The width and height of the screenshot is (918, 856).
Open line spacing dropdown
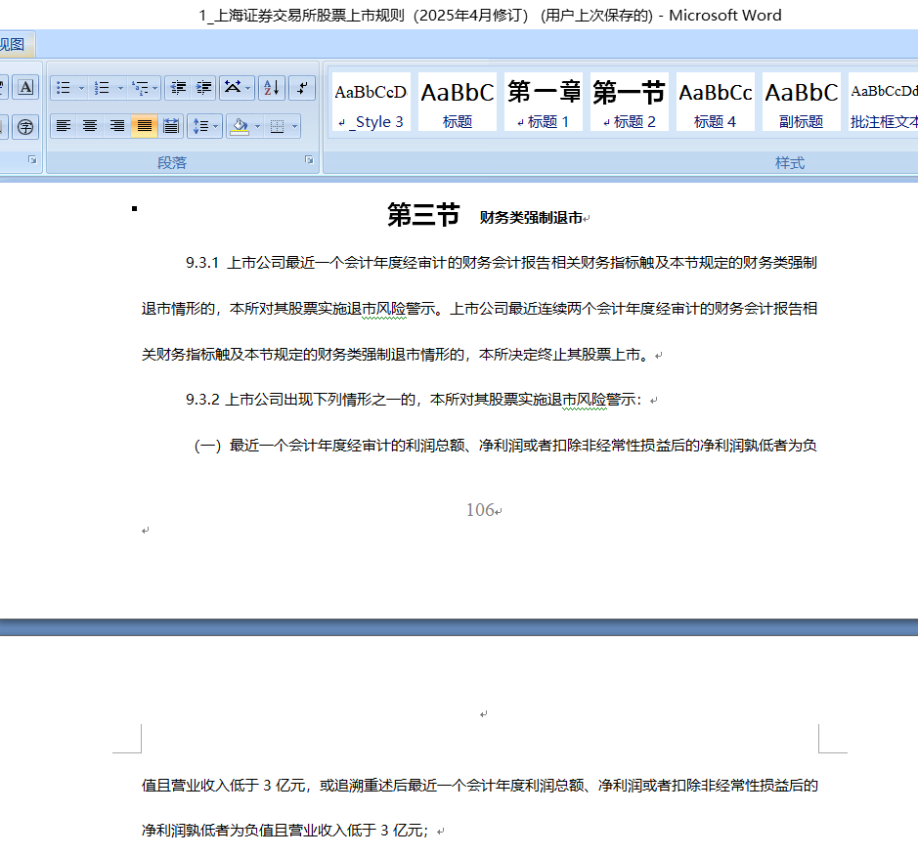204,126
